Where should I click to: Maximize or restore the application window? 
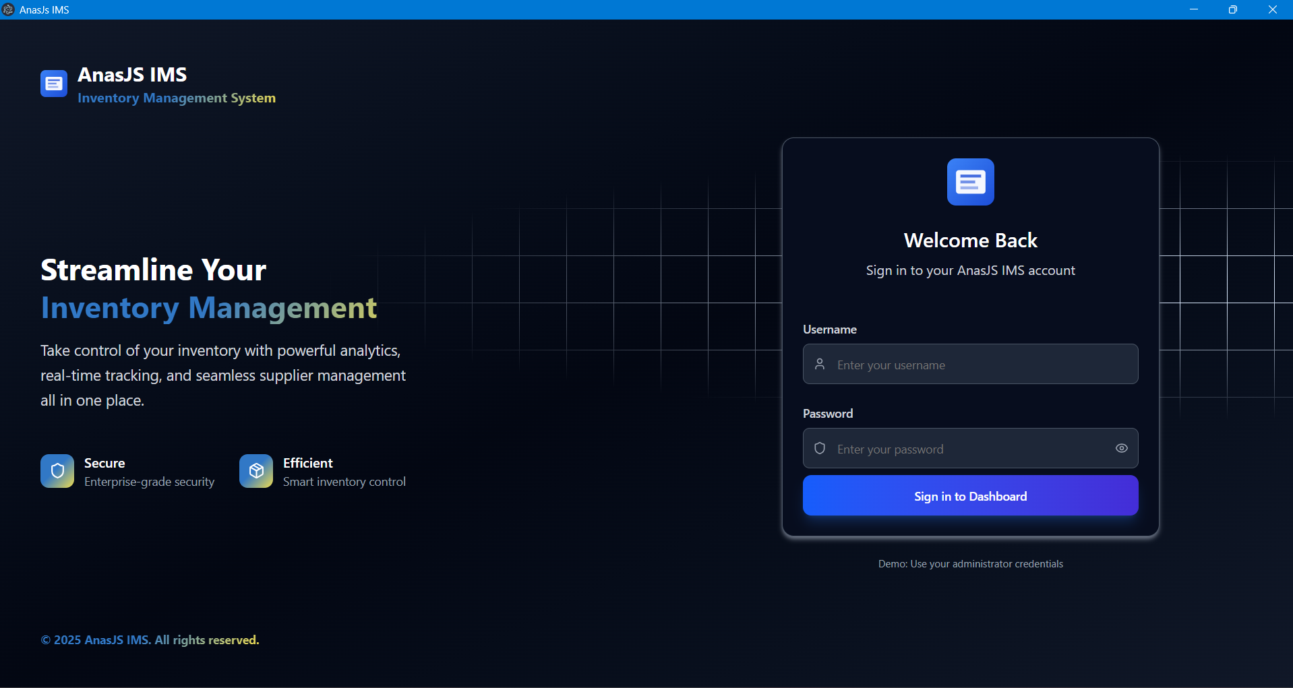[x=1232, y=9]
